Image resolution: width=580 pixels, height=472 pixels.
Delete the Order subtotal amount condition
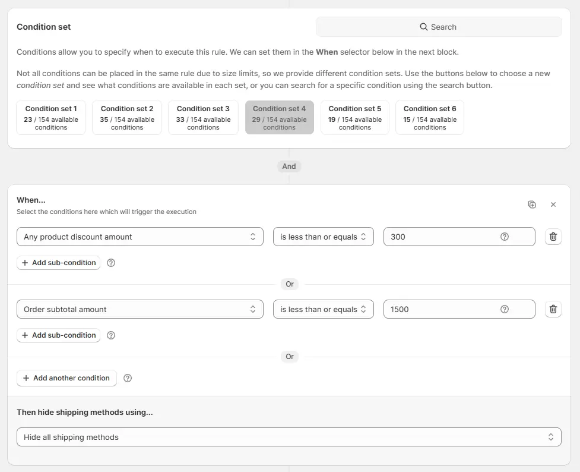coord(553,309)
